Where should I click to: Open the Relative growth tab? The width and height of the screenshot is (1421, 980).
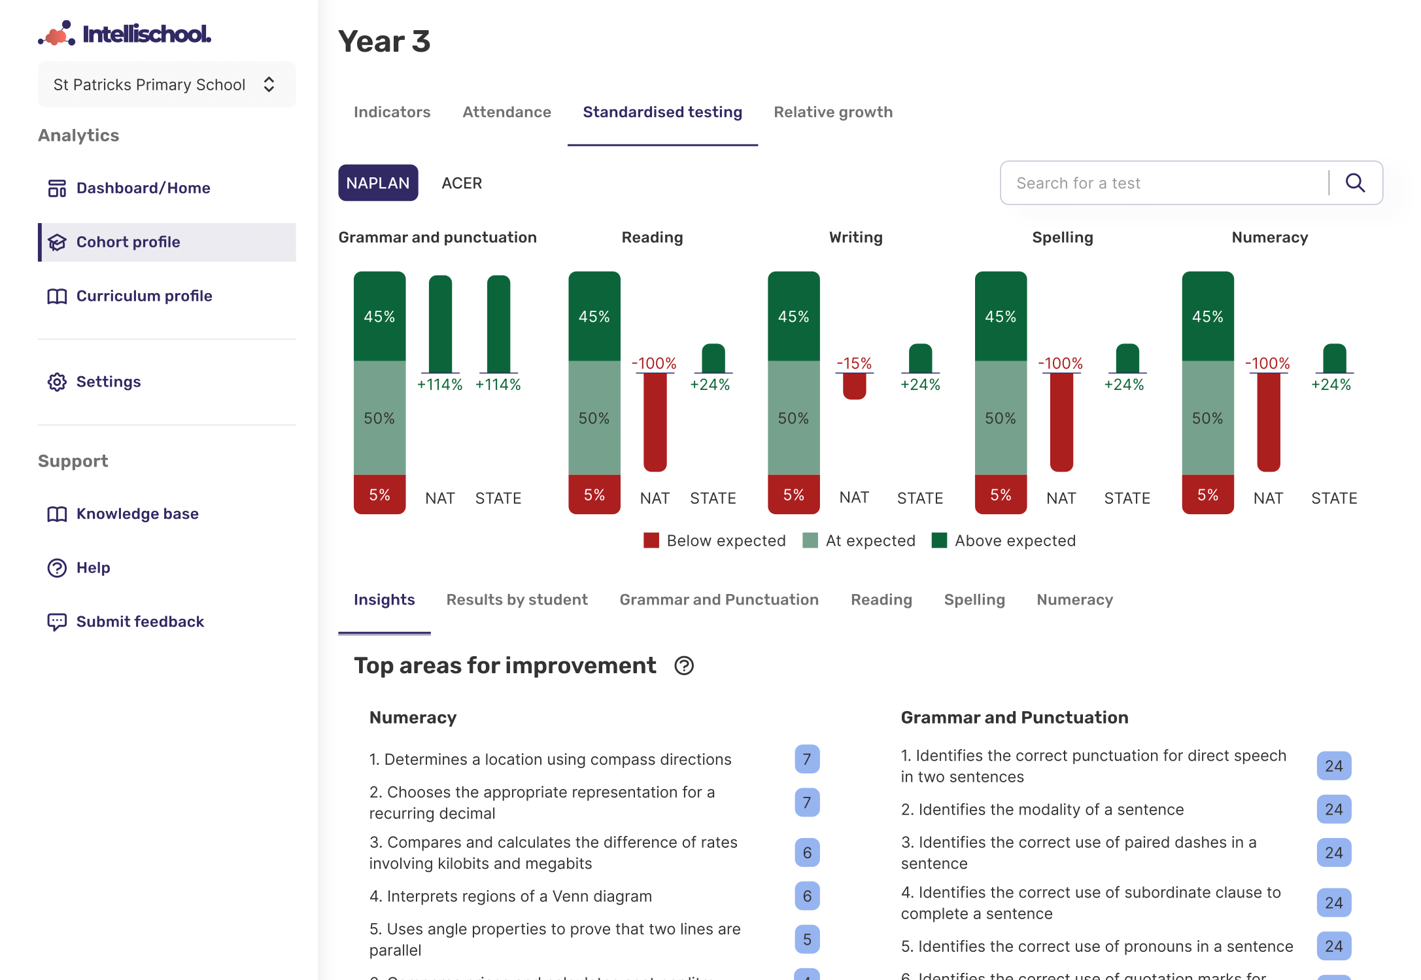pyautogui.click(x=833, y=112)
